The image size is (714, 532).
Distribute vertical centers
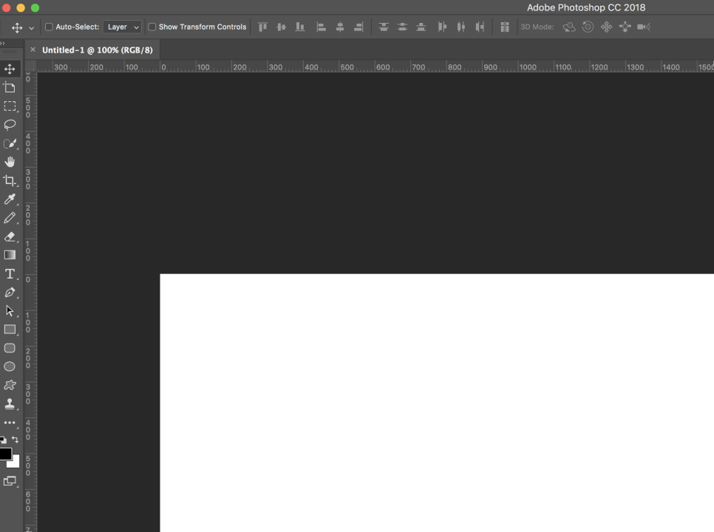pos(402,27)
